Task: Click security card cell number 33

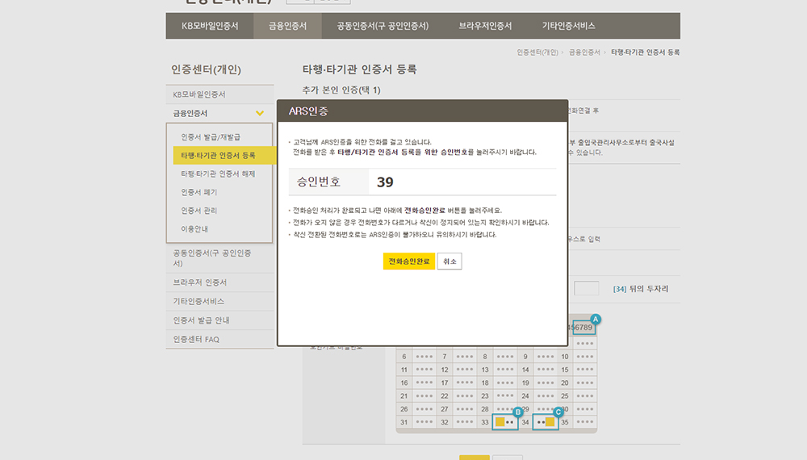Action: 485,422
